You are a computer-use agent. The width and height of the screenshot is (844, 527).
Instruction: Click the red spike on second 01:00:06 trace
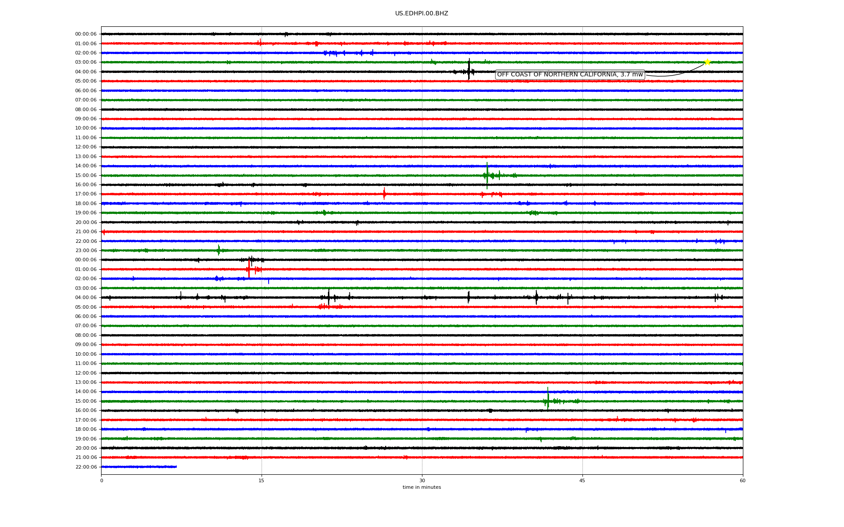pyautogui.click(x=249, y=268)
